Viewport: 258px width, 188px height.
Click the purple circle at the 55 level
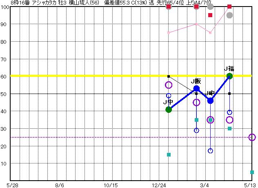[x=169, y=85]
